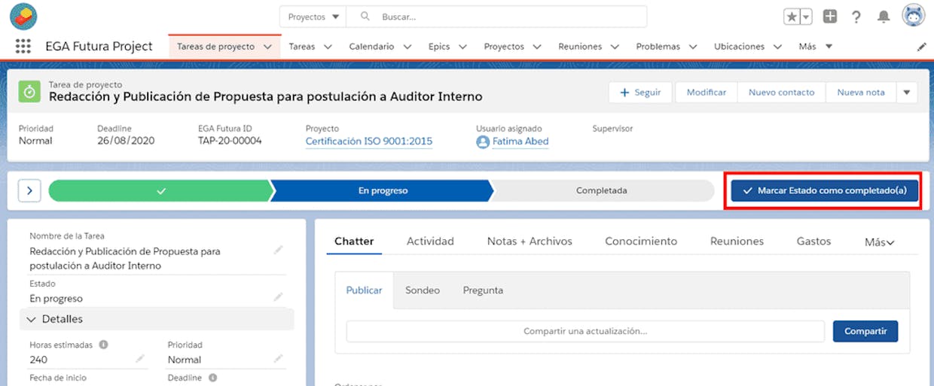Open the Más navigation menu
This screenshot has width=934, height=386.
[x=816, y=47]
